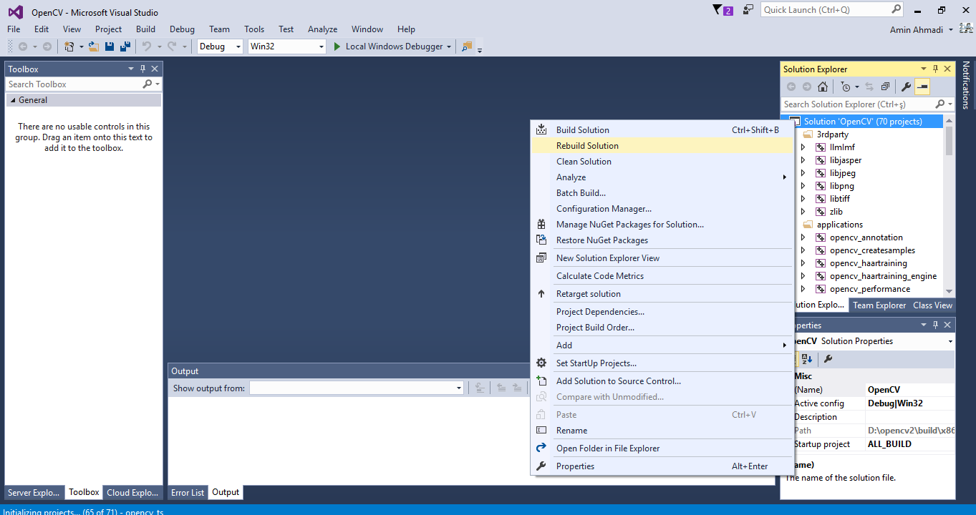Choose Manage NuGet Packages for Solution
The height and width of the screenshot is (515, 976).
pos(662,224)
